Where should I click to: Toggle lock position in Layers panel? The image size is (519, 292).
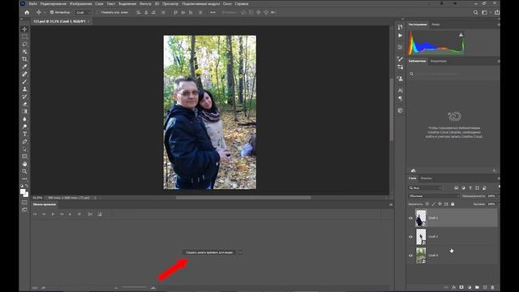click(440, 204)
